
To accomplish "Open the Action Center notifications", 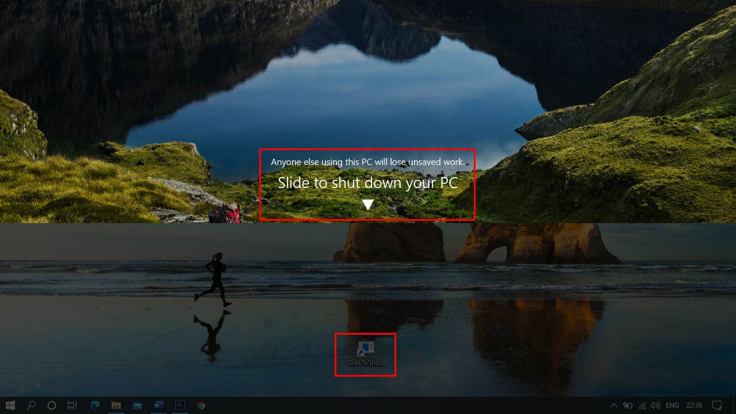I will [x=717, y=405].
